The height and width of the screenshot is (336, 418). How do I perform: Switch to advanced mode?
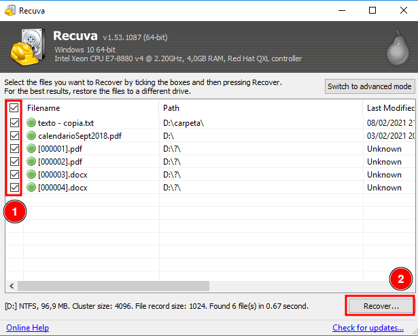[370, 86]
